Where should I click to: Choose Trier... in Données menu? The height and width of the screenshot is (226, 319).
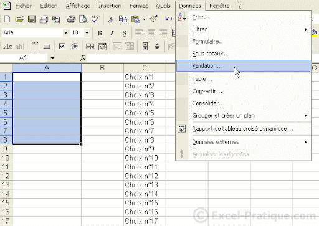[243, 17]
